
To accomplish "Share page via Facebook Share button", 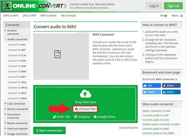I will [171, 85].
